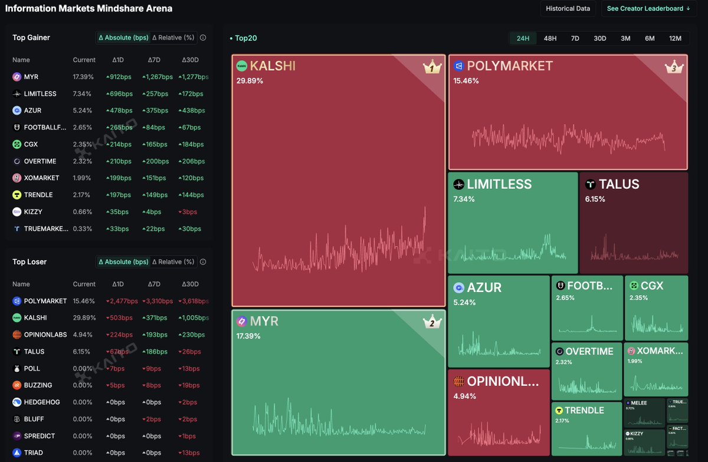The height and width of the screenshot is (462, 708).
Task: Open Historical Data
Action: 568,8
